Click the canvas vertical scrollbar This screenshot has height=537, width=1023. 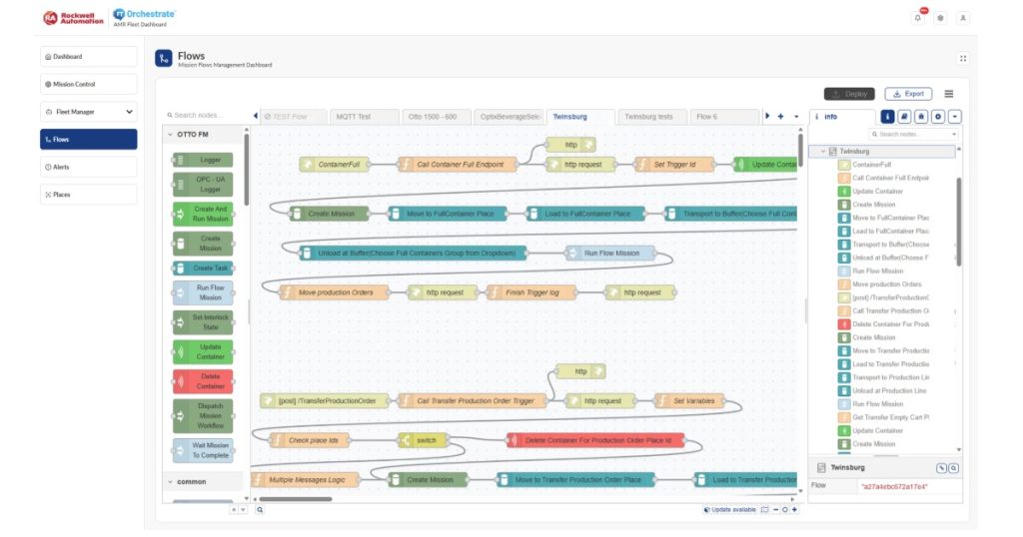tap(800, 150)
